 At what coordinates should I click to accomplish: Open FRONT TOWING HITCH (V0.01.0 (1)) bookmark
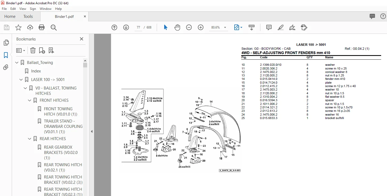(x=61, y=111)
